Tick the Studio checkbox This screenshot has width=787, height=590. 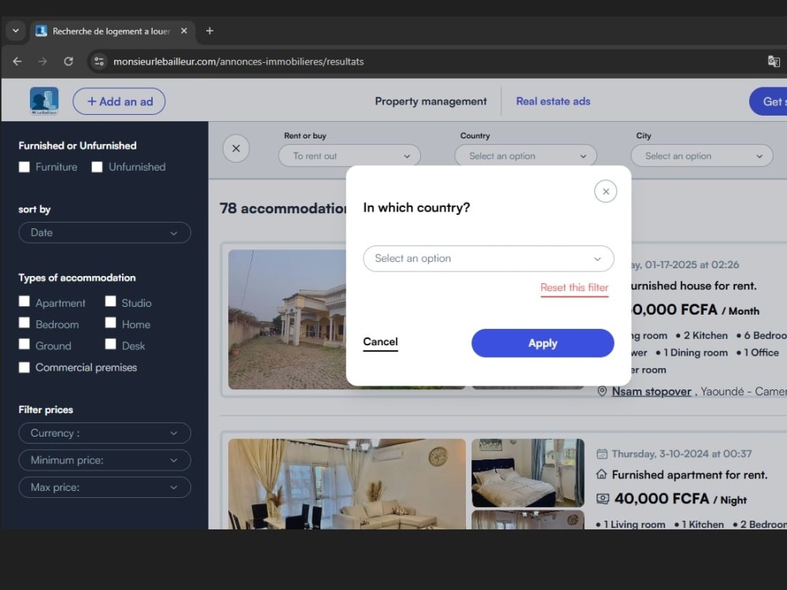[x=110, y=301]
